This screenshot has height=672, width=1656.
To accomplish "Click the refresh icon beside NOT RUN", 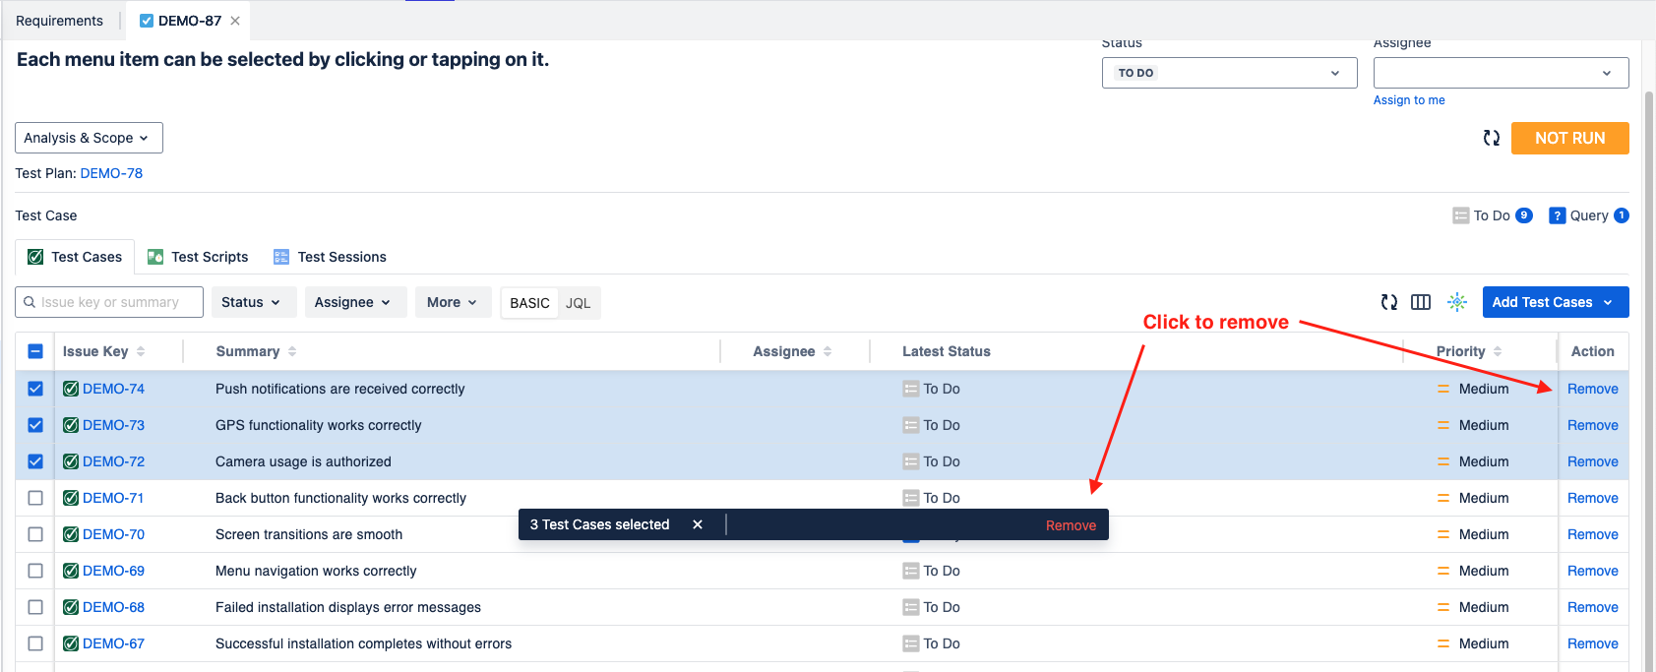I will point(1491,139).
